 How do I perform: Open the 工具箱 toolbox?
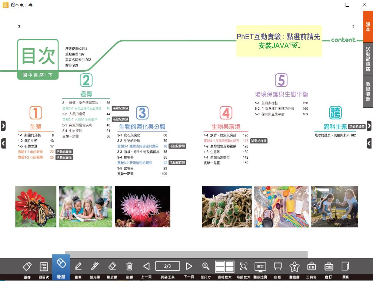click(x=311, y=267)
